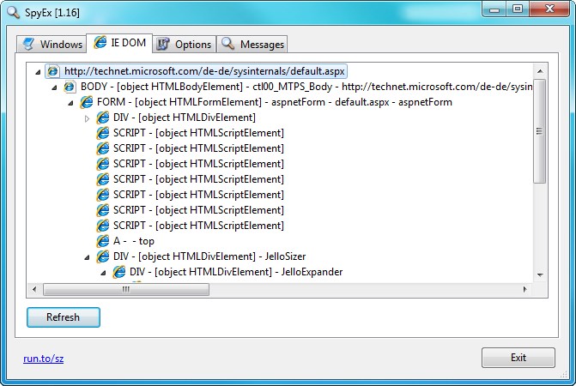Image resolution: width=576 pixels, height=386 pixels.
Task: Open the run.to/sz link
Action: pyautogui.click(x=43, y=359)
